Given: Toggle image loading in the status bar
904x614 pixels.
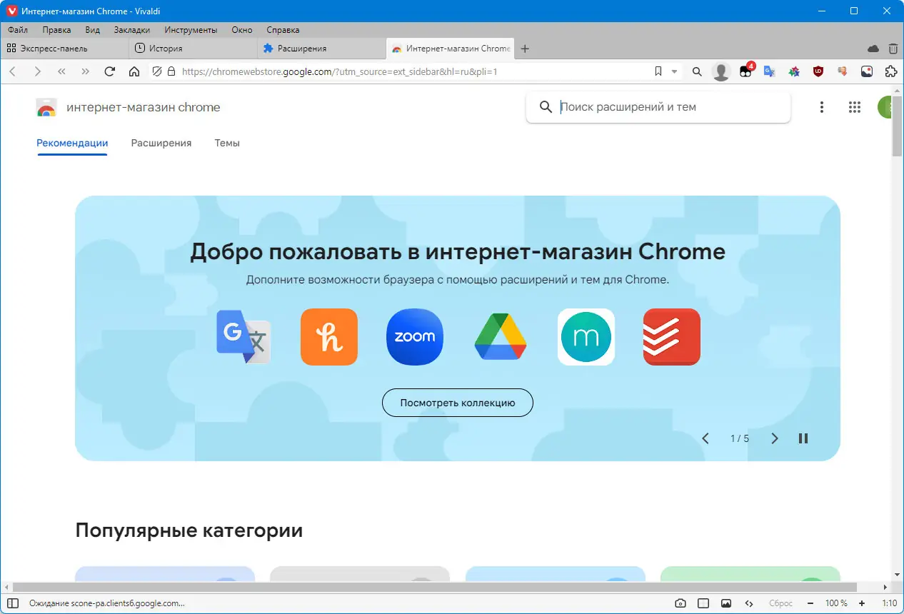Looking at the screenshot, I should (726, 603).
